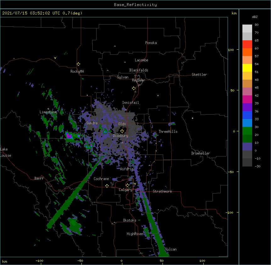Click the RedDeer label
The width and height of the screenshot is (271, 265).
(138, 80)
